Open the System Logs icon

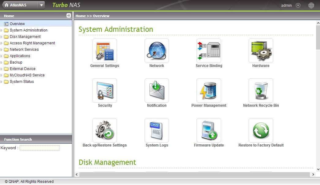[x=157, y=130]
